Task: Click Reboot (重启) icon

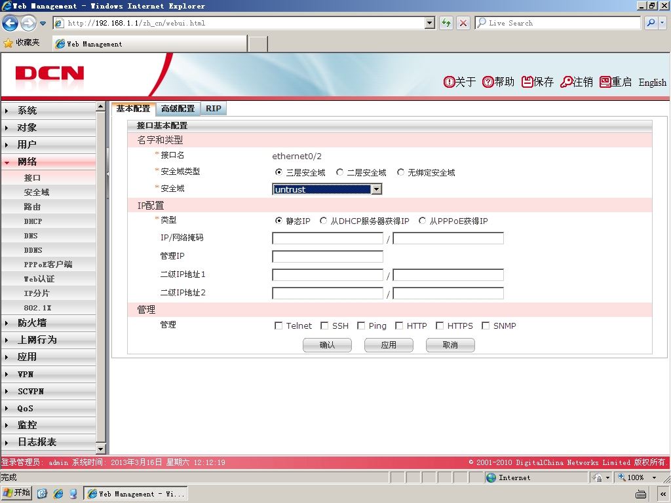Action: tap(605, 82)
